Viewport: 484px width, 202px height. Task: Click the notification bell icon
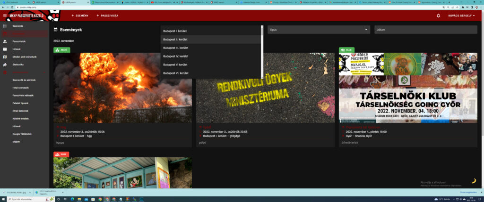pyautogui.click(x=438, y=16)
